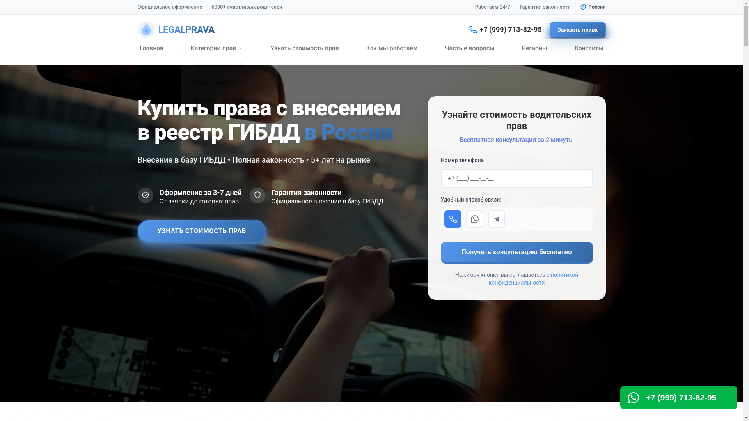Click the phone handset icon in header
The width and height of the screenshot is (749, 421).
coord(473,30)
